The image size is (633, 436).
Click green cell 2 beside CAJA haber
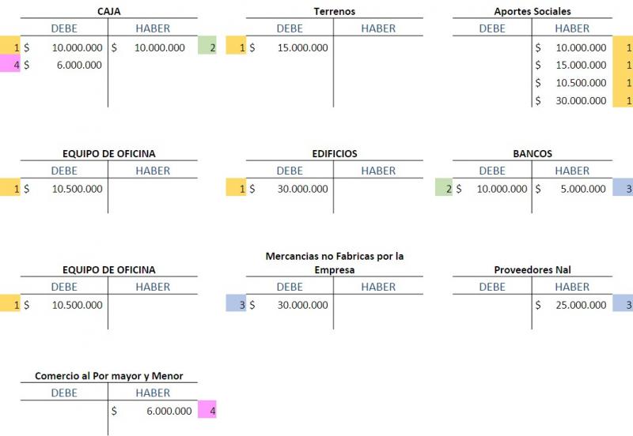[207, 47]
